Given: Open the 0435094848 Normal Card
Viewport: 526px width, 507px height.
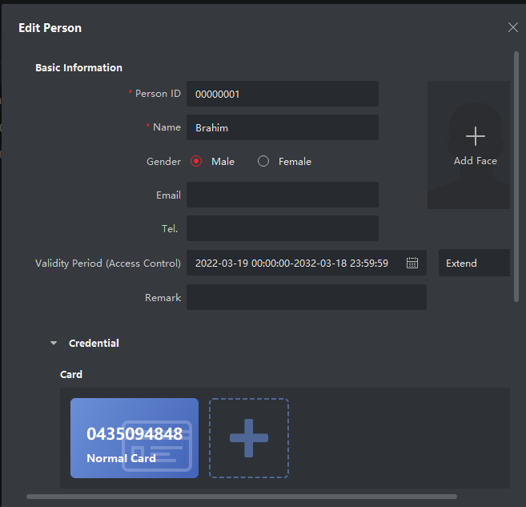Looking at the screenshot, I should click(x=134, y=438).
